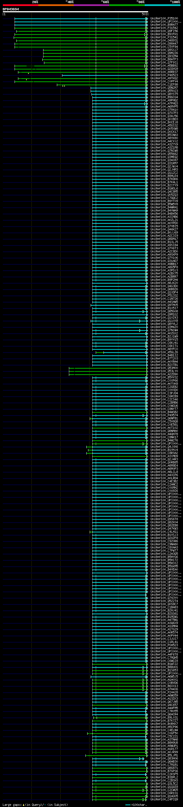Click the green ~80% identity legend segment
The image size is (183, 807).
point(127,5)
